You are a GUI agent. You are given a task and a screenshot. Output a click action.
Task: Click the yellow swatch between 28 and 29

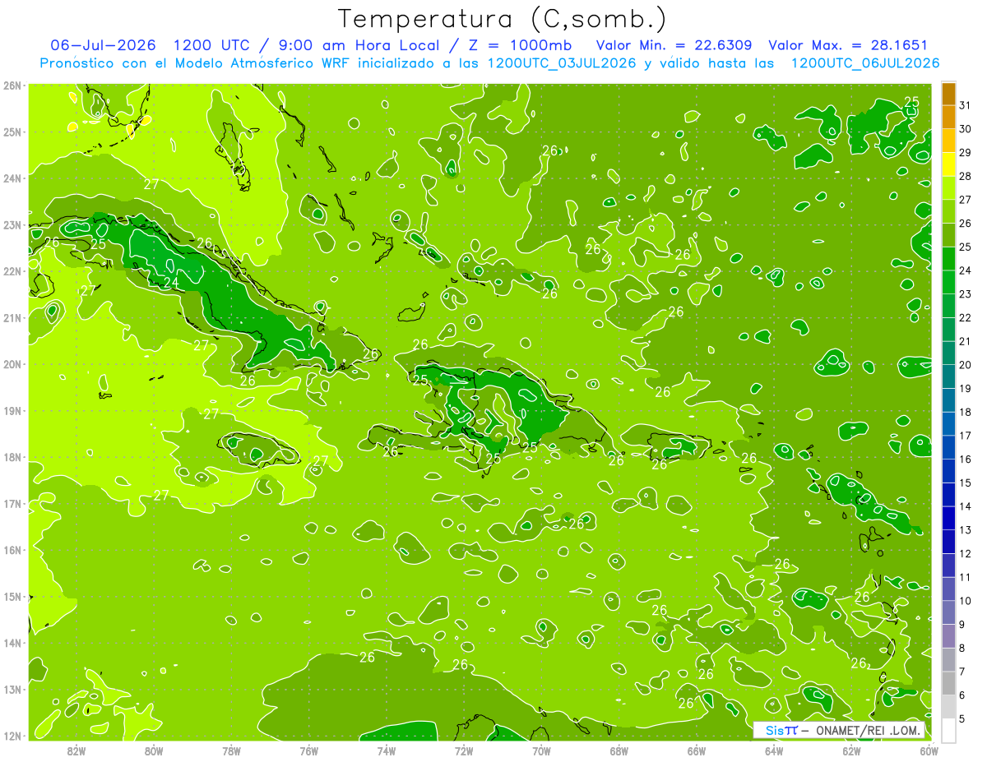948,164
